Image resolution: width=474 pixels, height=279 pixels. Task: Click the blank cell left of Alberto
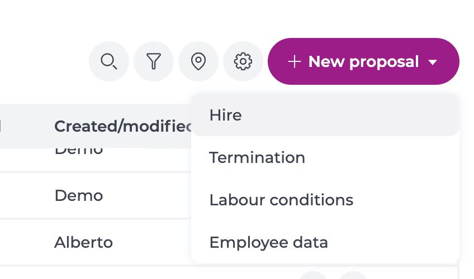[x=22, y=243]
